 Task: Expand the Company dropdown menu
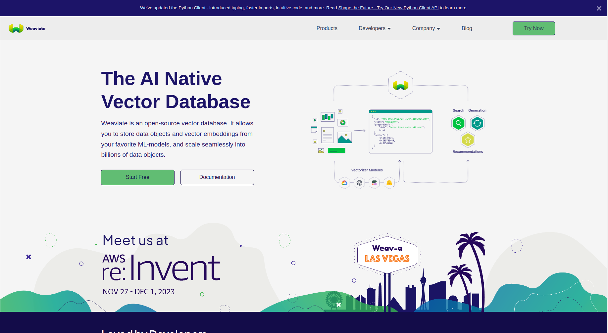tap(426, 28)
